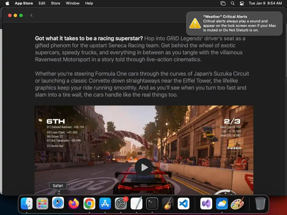
Task: Open the Apple menu
Action: (x=7, y=3)
